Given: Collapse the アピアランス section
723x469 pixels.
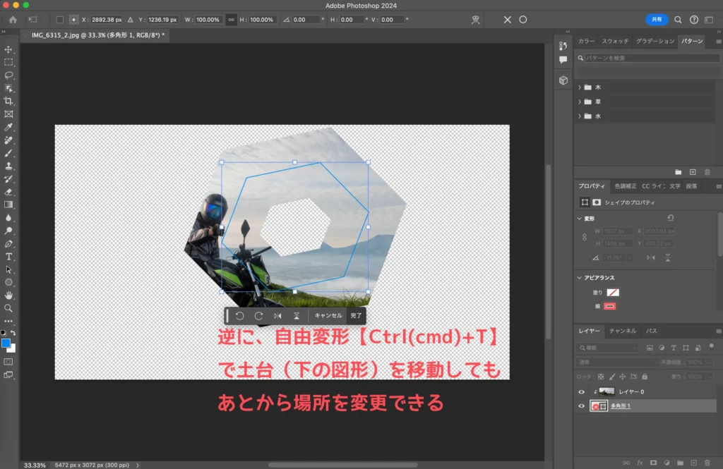Looking at the screenshot, I should (579, 278).
